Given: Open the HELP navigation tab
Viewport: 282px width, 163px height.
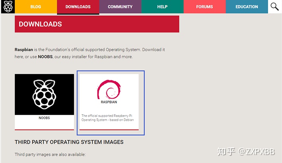Looking at the screenshot, I should 162,7.
